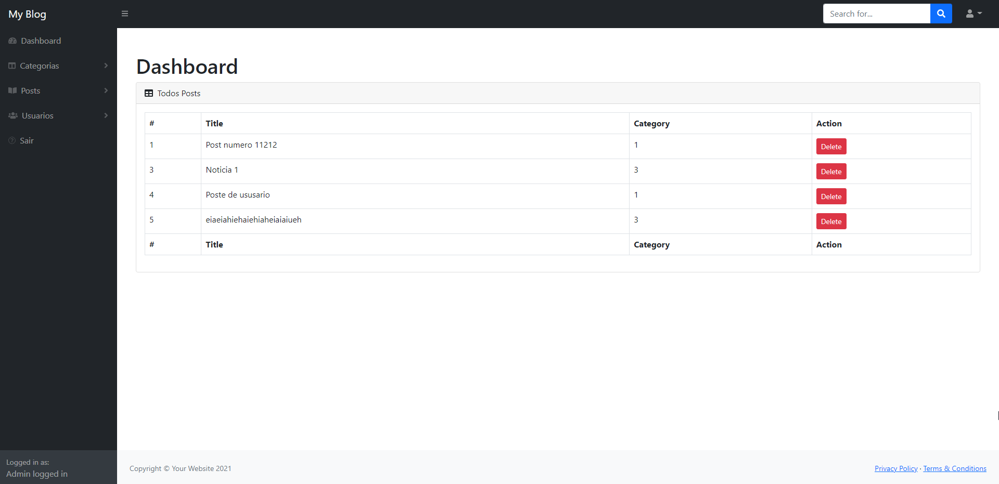
Task: Click the Categorias columns icon
Action: (x=12, y=66)
